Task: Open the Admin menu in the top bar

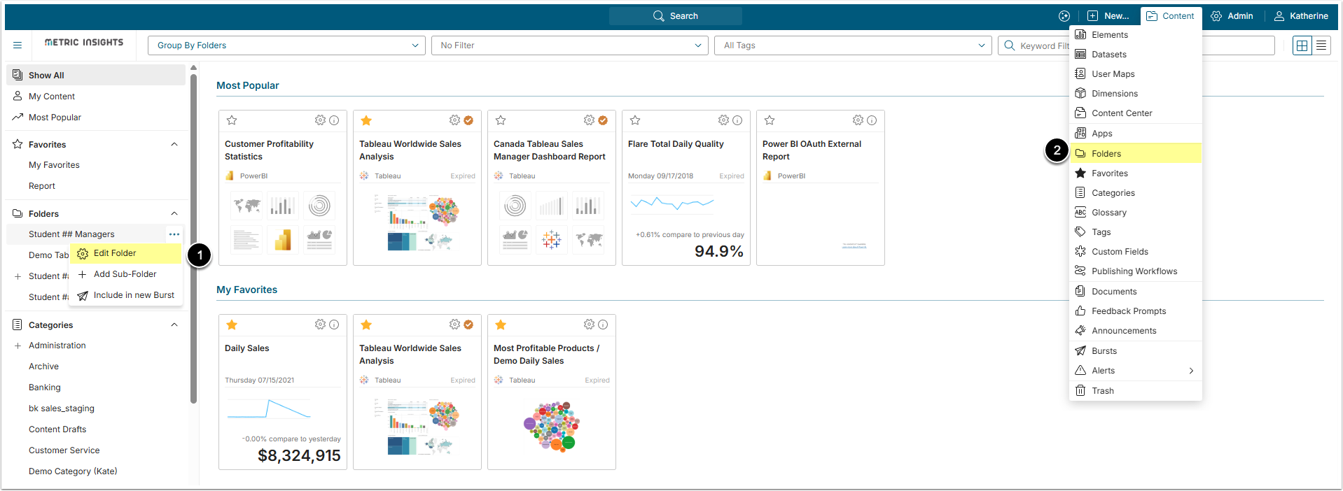Action: click(1232, 16)
